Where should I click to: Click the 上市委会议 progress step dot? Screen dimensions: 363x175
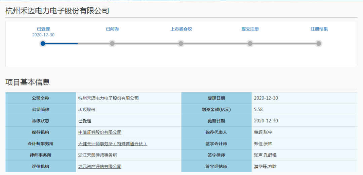click(181, 43)
